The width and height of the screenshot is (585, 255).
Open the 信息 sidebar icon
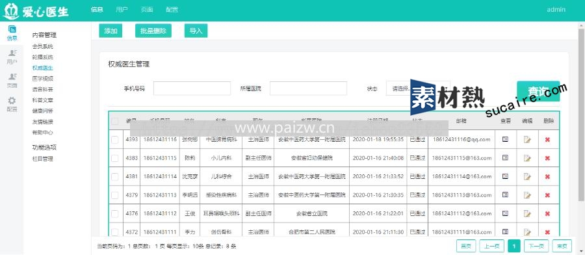[12, 33]
